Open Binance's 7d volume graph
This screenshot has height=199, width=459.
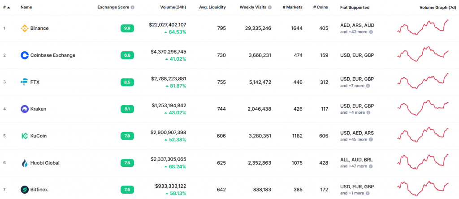click(x=423, y=27)
